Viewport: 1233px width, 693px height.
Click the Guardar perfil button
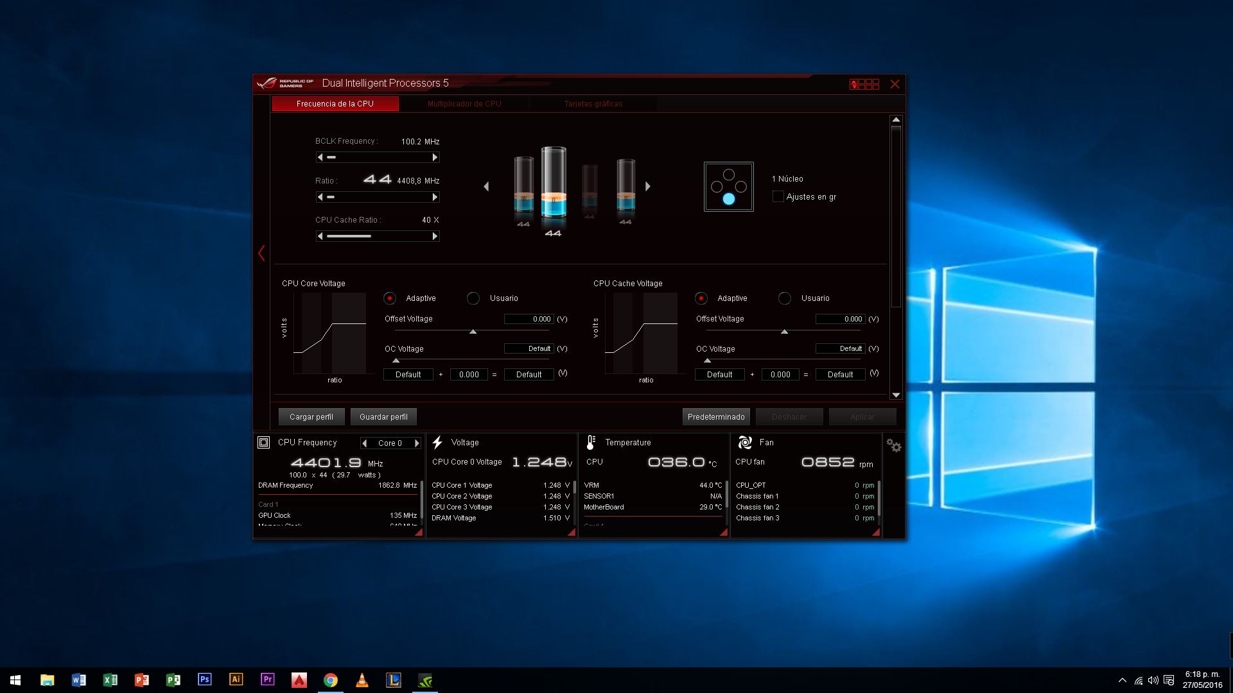point(383,416)
